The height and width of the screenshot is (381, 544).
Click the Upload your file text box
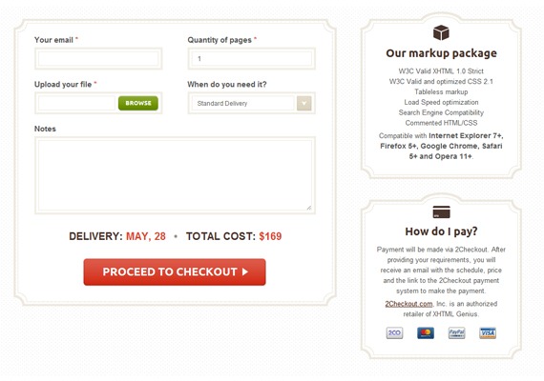pyautogui.click(x=76, y=103)
